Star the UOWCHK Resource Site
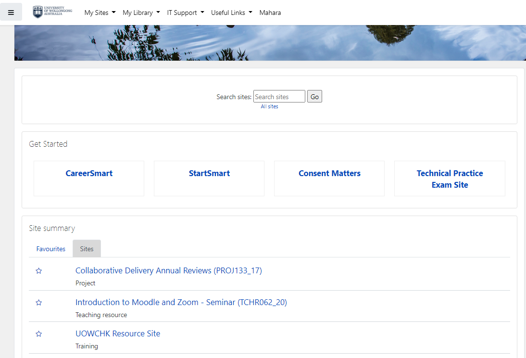The image size is (526, 358). click(39, 334)
